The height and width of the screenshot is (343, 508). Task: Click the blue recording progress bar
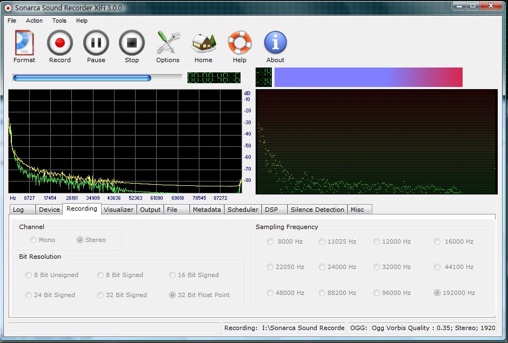pos(96,77)
